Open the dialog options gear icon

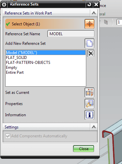tap(4, 5)
